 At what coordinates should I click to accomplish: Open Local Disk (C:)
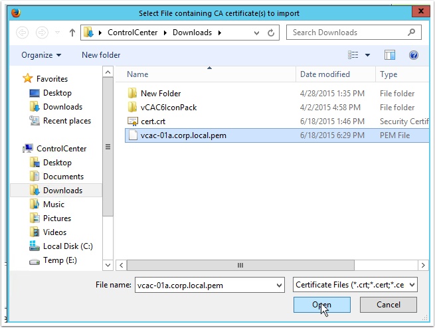click(68, 246)
